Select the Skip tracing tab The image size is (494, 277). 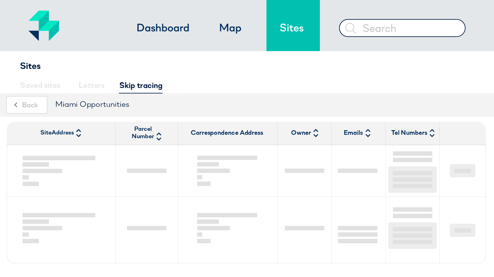coord(141,86)
